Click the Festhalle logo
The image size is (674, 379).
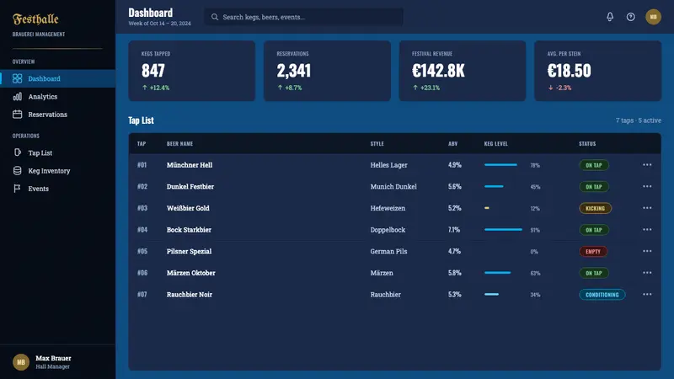click(x=35, y=19)
